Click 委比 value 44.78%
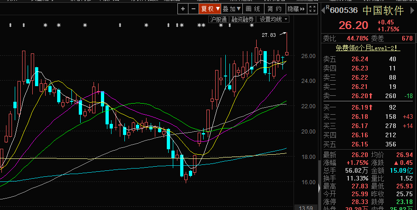 [358, 38]
